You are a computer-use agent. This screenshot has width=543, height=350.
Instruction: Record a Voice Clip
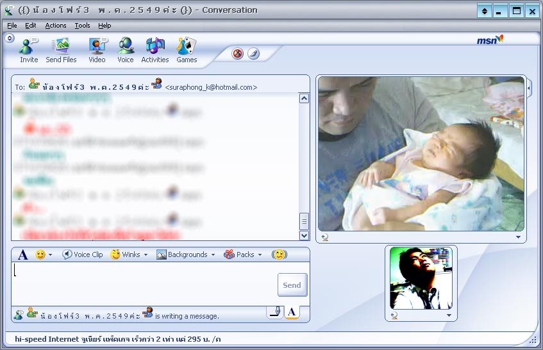point(83,254)
